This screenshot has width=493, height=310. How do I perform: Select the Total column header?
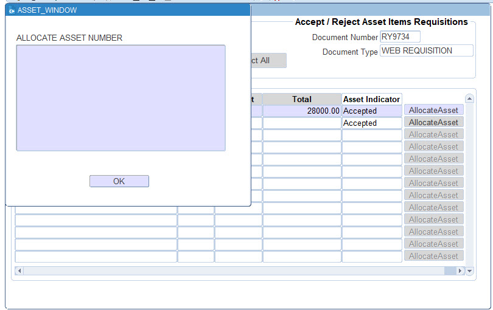302,99
